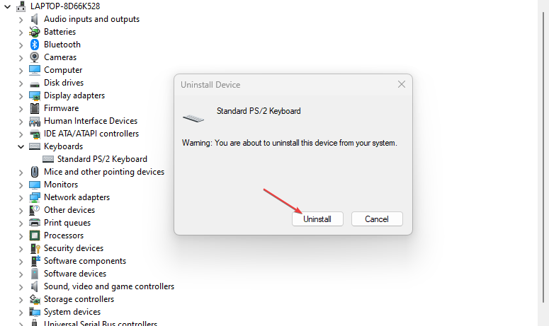The width and height of the screenshot is (549, 326).
Task: Collapse the LAPTOP-8D66K528 root node
Action: coord(7,6)
